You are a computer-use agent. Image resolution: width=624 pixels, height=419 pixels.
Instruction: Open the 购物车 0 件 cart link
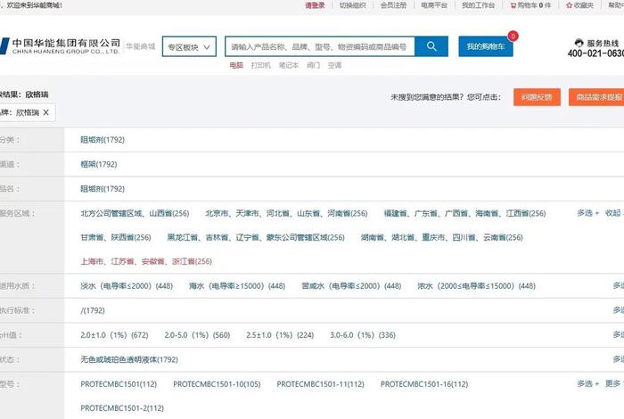(x=531, y=5)
